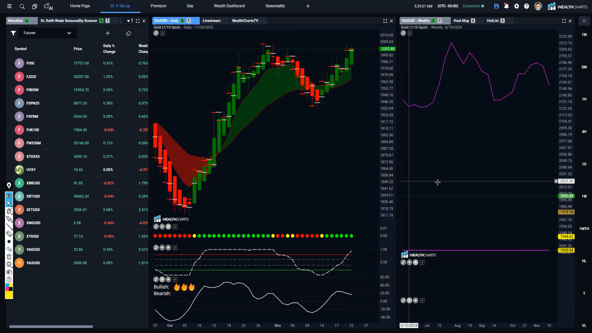Screen dimensions: 592x333
Task: Toggle S badge on HotList tab
Action: (x=503, y=21)
